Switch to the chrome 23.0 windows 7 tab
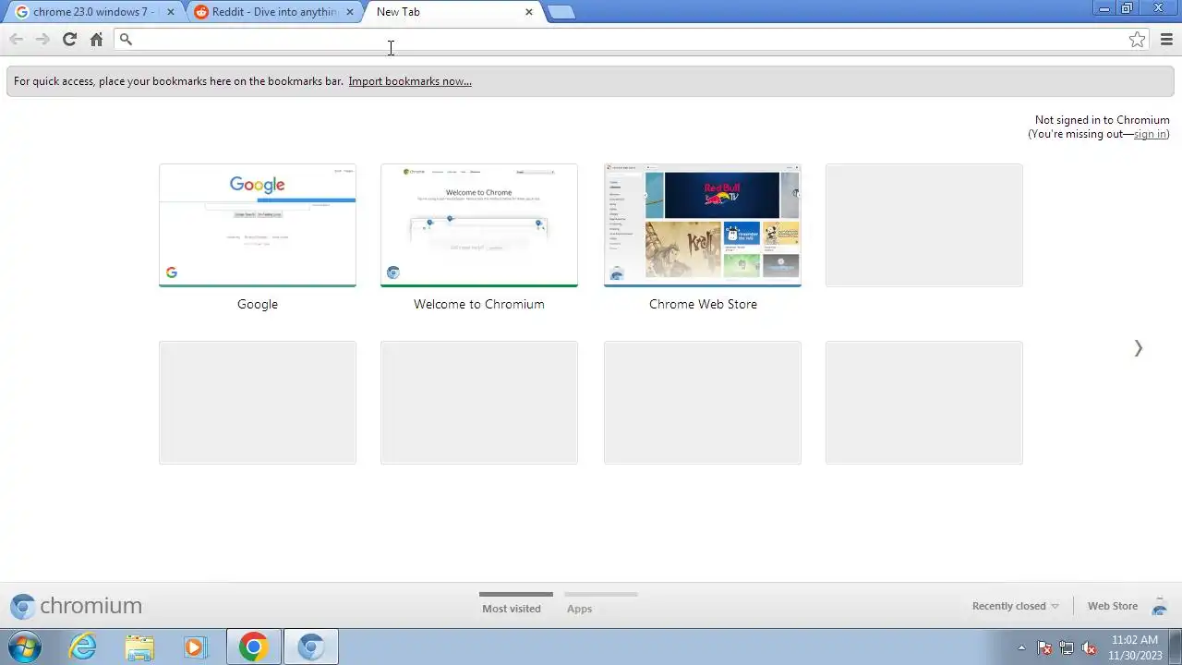 pyautogui.click(x=94, y=12)
